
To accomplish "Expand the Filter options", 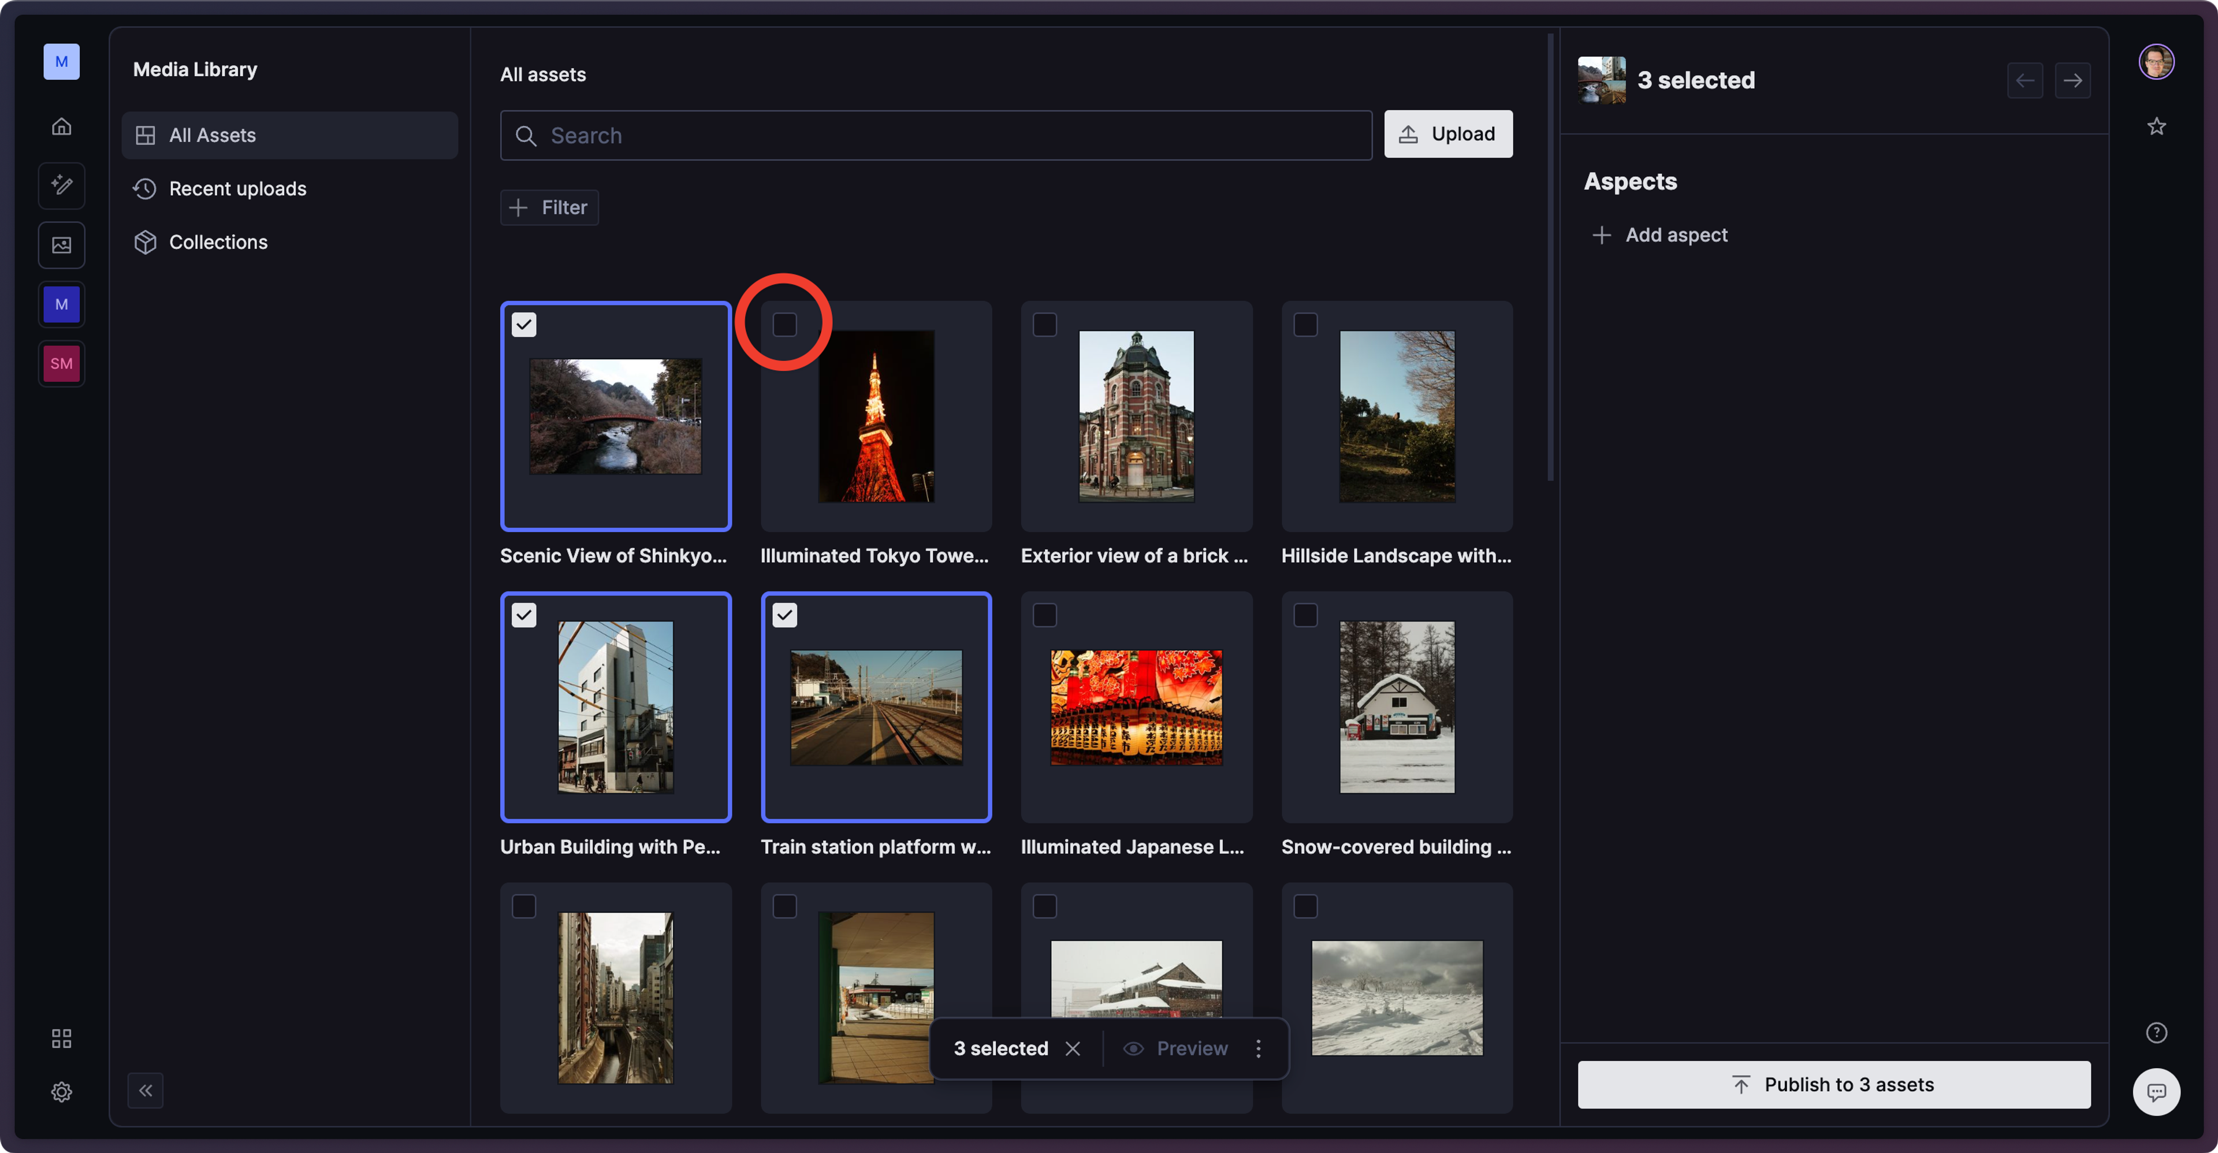I will pyautogui.click(x=549, y=207).
